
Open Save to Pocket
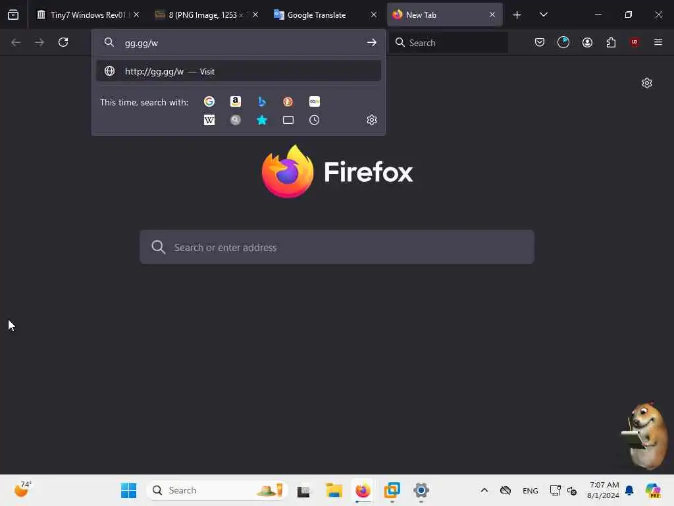pyautogui.click(x=540, y=42)
